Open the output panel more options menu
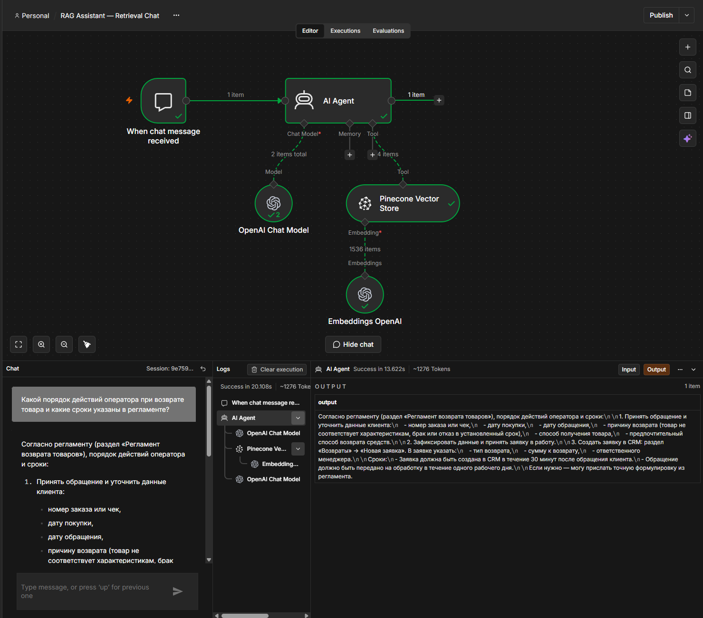Viewport: 703px width, 618px height. coord(680,370)
